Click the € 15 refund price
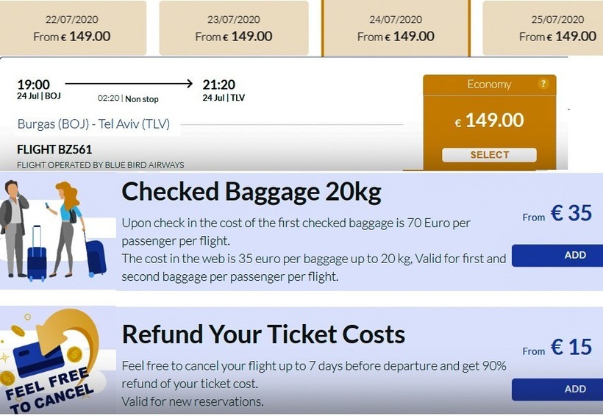The height and width of the screenshot is (416, 603). click(x=571, y=347)
